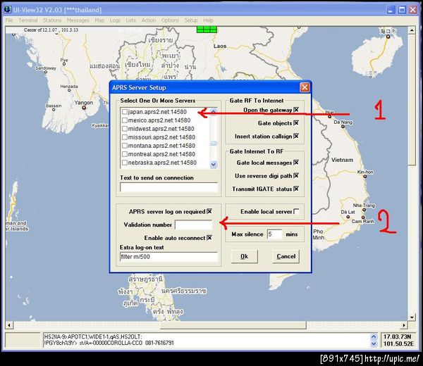
Task: Click the Extra log-on text field
Action: coord(169,257)
